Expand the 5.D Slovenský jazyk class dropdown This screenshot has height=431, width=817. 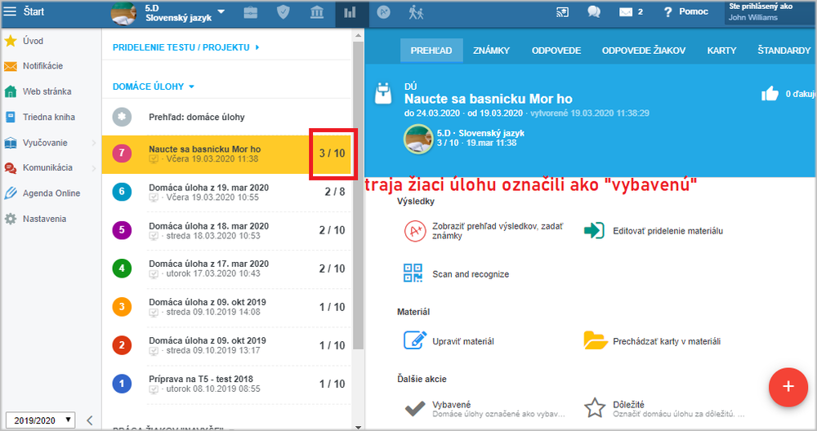coord(221,11)
